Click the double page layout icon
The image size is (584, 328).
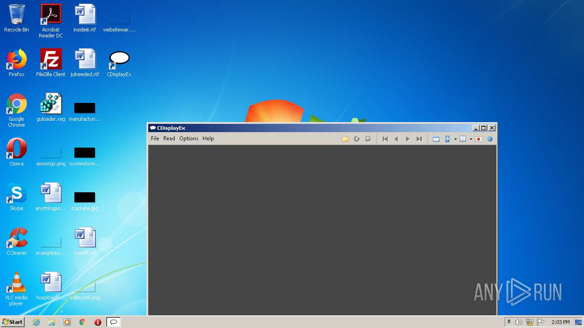point(463,139)
